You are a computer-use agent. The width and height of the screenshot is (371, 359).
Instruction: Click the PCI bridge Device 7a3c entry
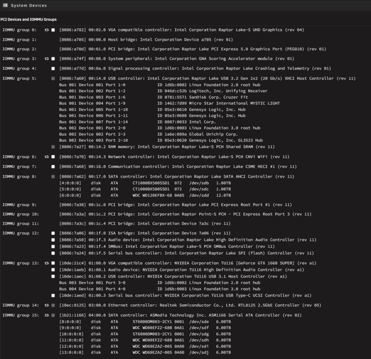pyautogui.click(x=145, y=224)
